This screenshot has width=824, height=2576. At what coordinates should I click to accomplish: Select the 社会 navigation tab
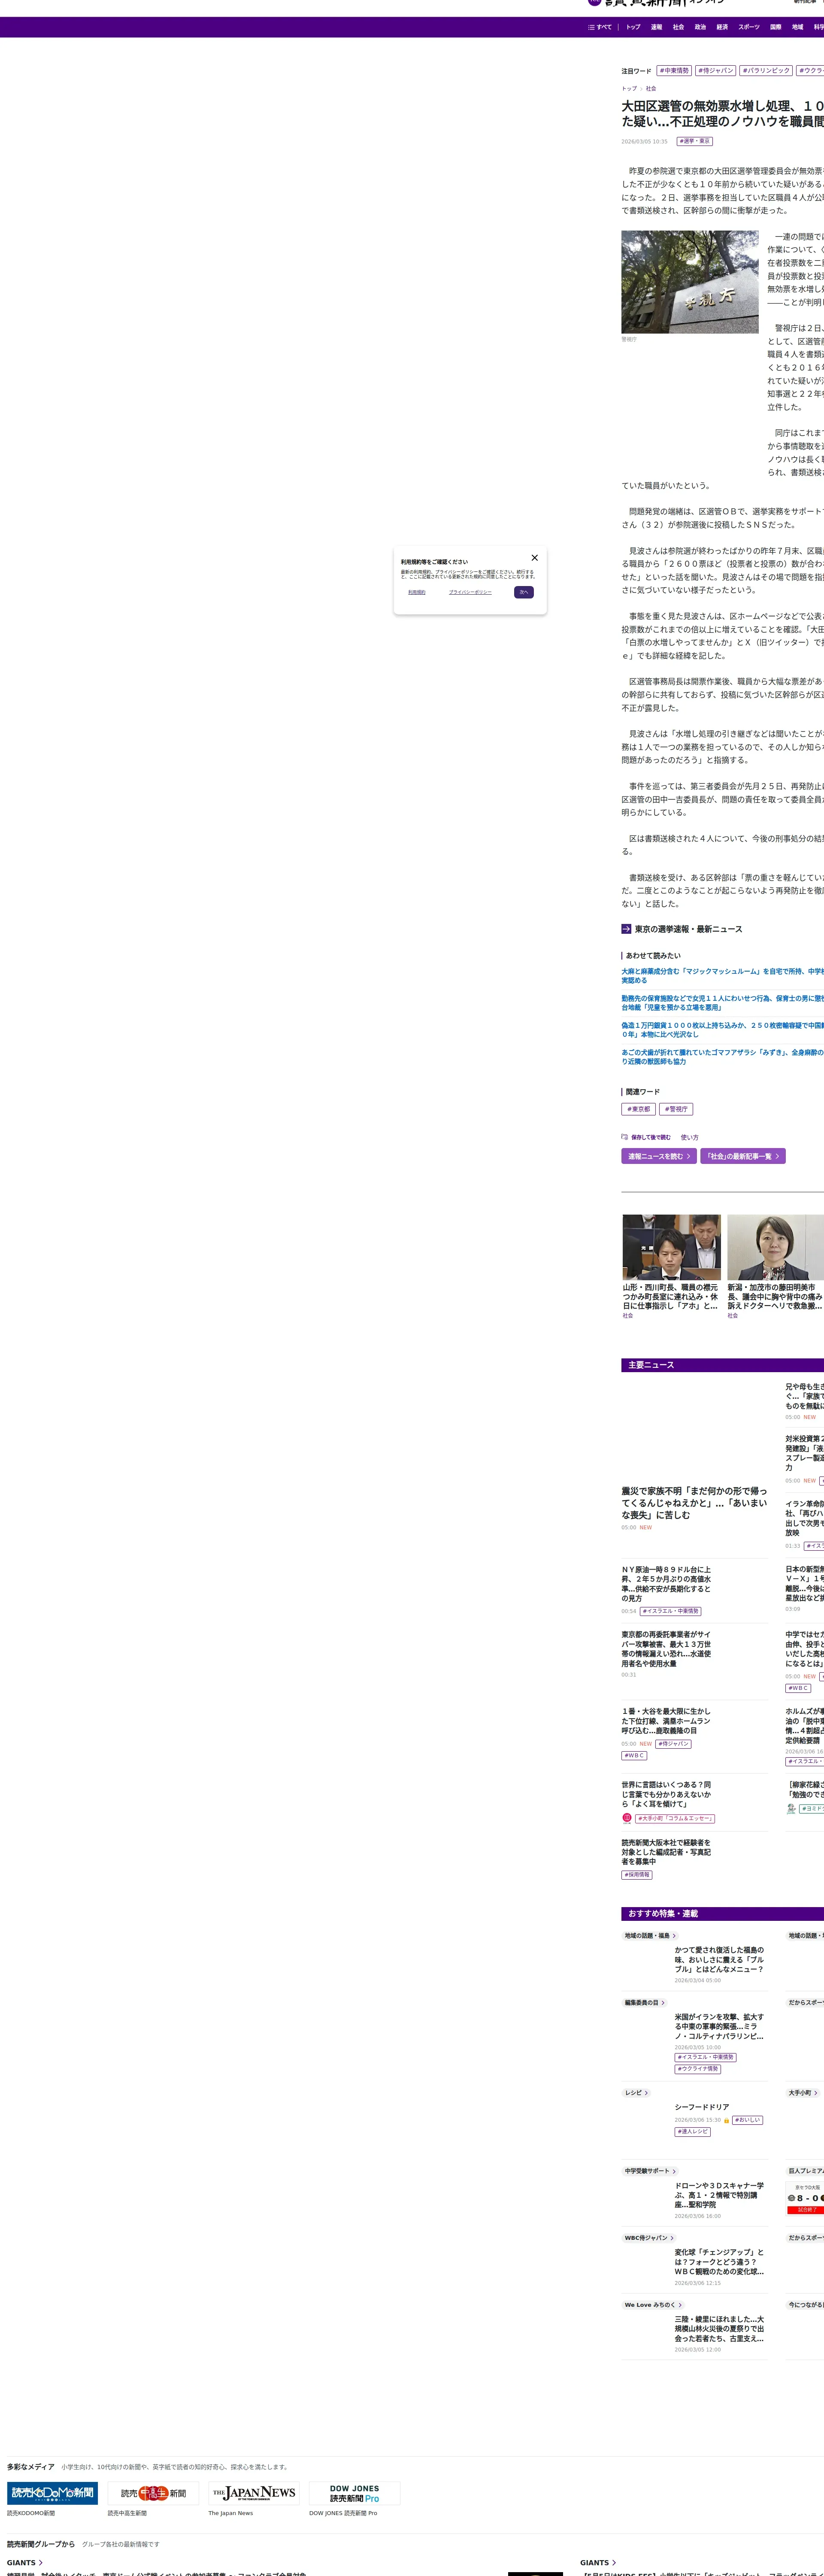(x=678, y=27)
